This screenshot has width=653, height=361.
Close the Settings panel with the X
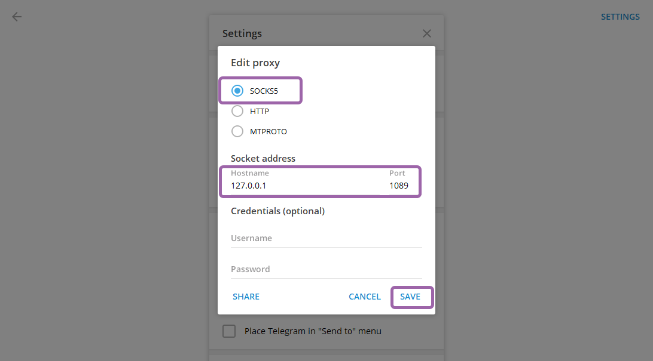[x=427, y=33]
